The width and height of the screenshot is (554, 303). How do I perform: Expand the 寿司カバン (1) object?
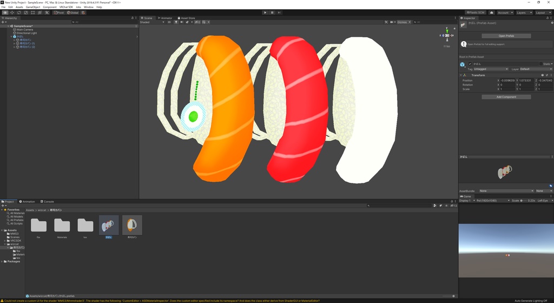point(15,43)
